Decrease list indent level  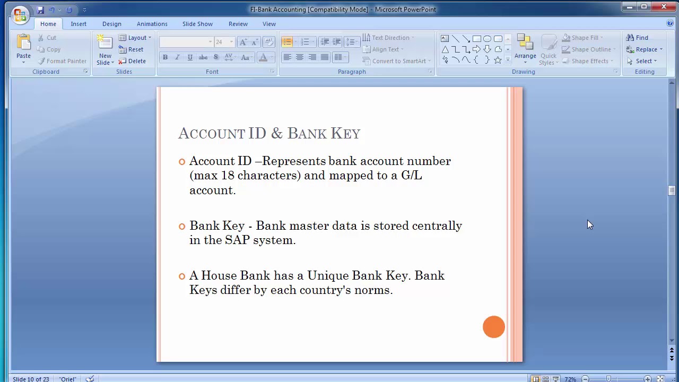pyautogui.click(x=325, y=42)
